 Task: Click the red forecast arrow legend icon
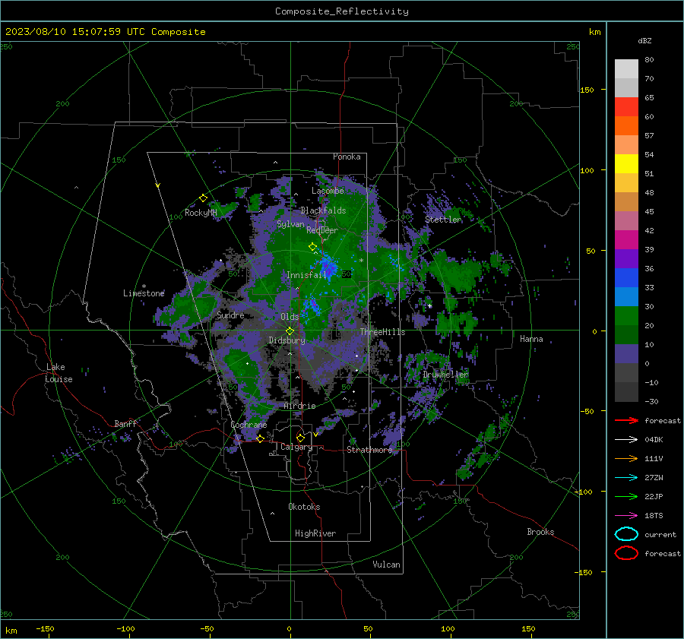pos(626,420)
